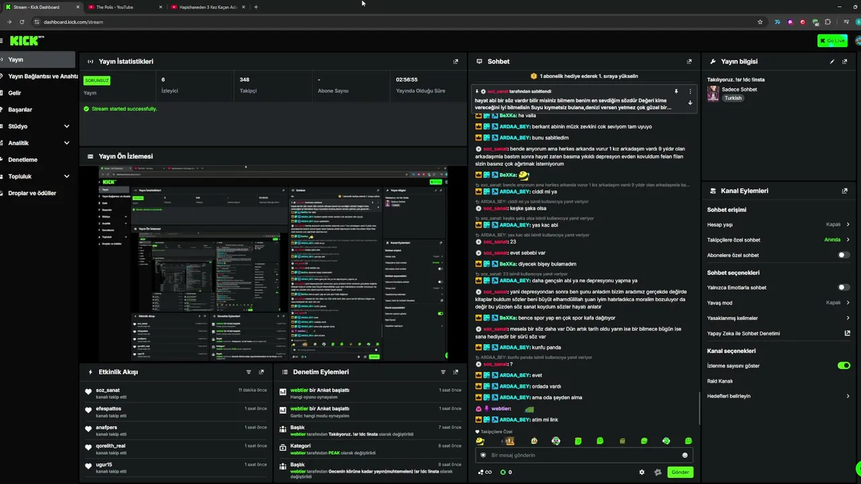Click the Kick points counter icon

[x=502, y=472]
